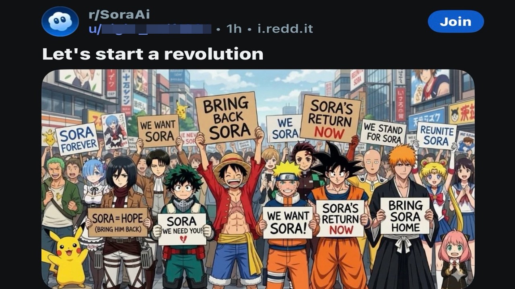Click the "SORA = HOPE" cardboard sign

[x=117, y=222]
